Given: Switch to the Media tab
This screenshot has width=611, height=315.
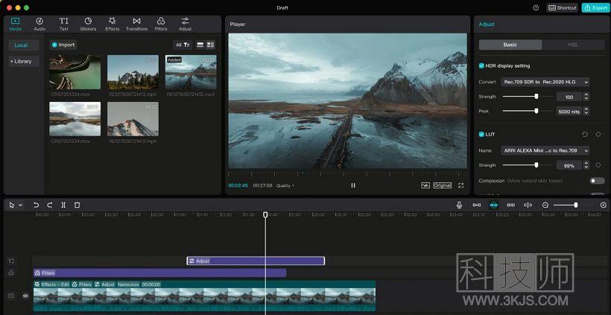Looking at the screenshot, I should (15, 24).
